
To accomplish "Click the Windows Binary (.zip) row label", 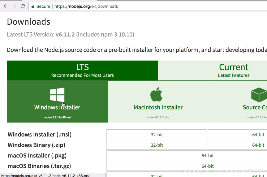I will [37, 145].
